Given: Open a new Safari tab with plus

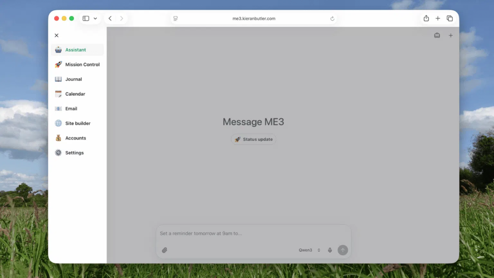Looking at the screenshot, I should pos(438,18).
